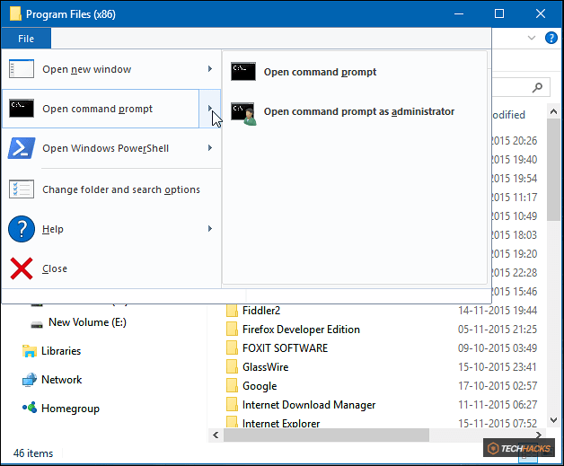This screenshot has width=564, height=466.
Task: Select Open new window menu entry
Action: (x=111, y=69)
